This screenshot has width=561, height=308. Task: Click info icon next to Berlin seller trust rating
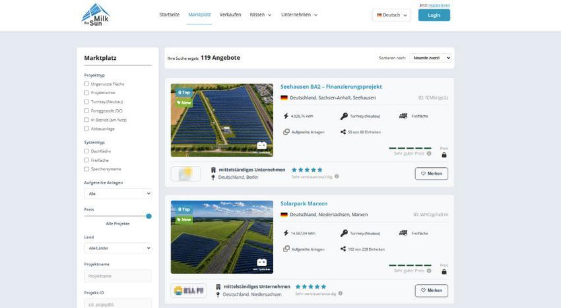(337, 176)
